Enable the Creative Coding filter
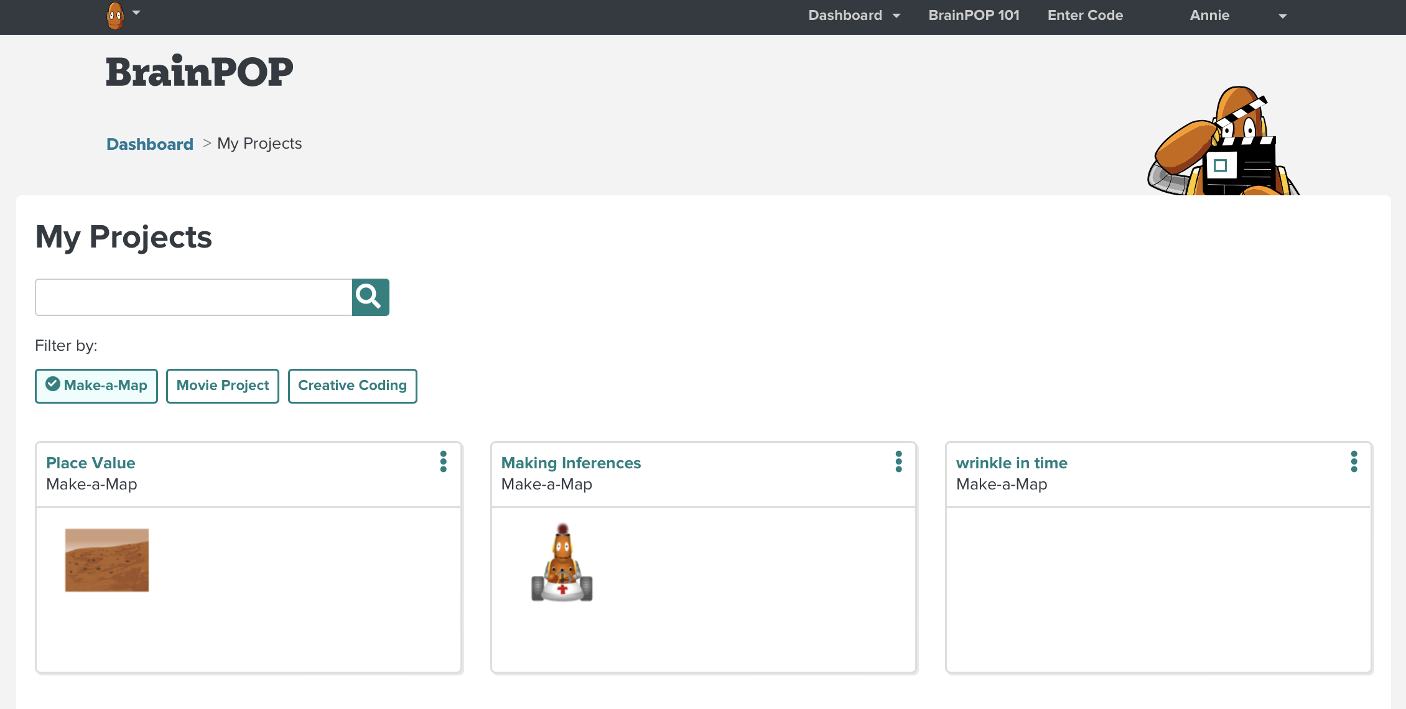 [x=353, y=386]
